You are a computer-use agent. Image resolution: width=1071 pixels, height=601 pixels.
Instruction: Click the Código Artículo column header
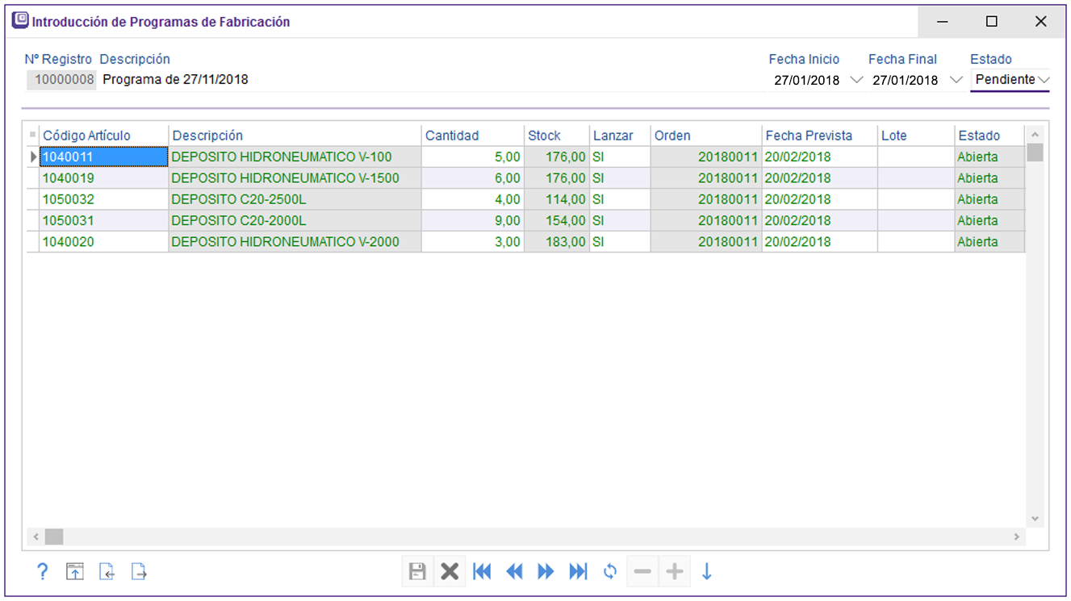(x=86, y=136)
